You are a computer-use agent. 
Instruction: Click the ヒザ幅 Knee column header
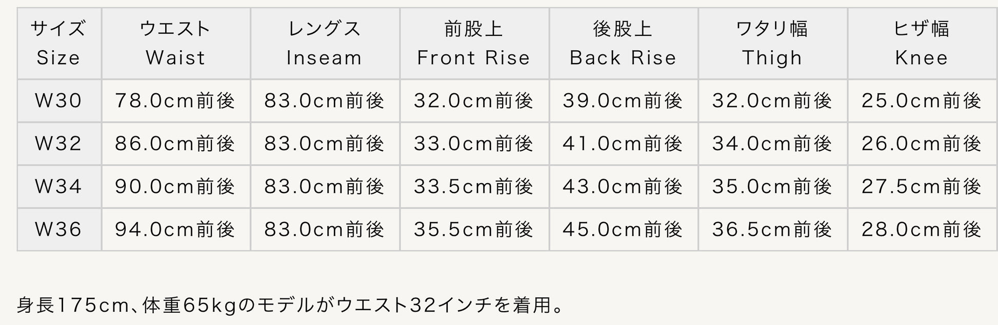(922, 43)
